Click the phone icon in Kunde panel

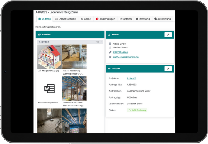coord(110,52)
